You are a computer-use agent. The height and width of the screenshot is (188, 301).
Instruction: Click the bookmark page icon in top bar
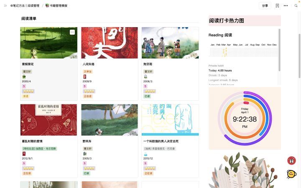(x=277, y=6)
